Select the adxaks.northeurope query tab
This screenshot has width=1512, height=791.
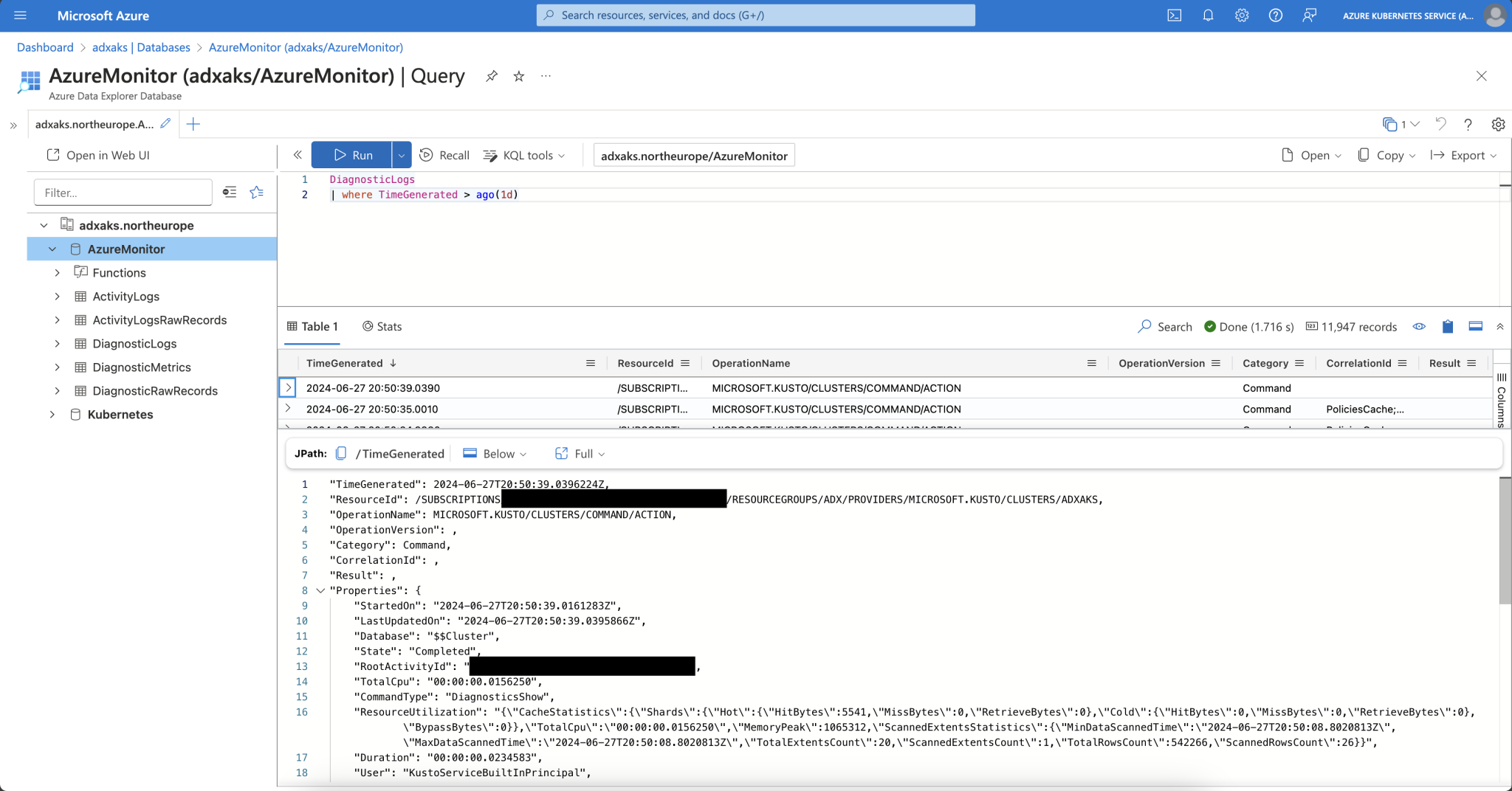click(x=96, y=123)
